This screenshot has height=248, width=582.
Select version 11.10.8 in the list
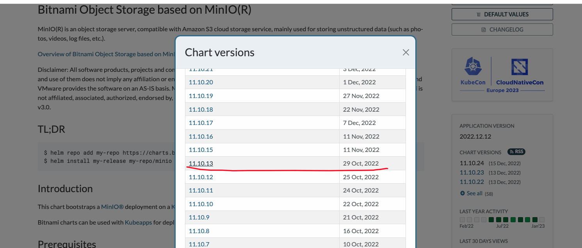[199, 231]
